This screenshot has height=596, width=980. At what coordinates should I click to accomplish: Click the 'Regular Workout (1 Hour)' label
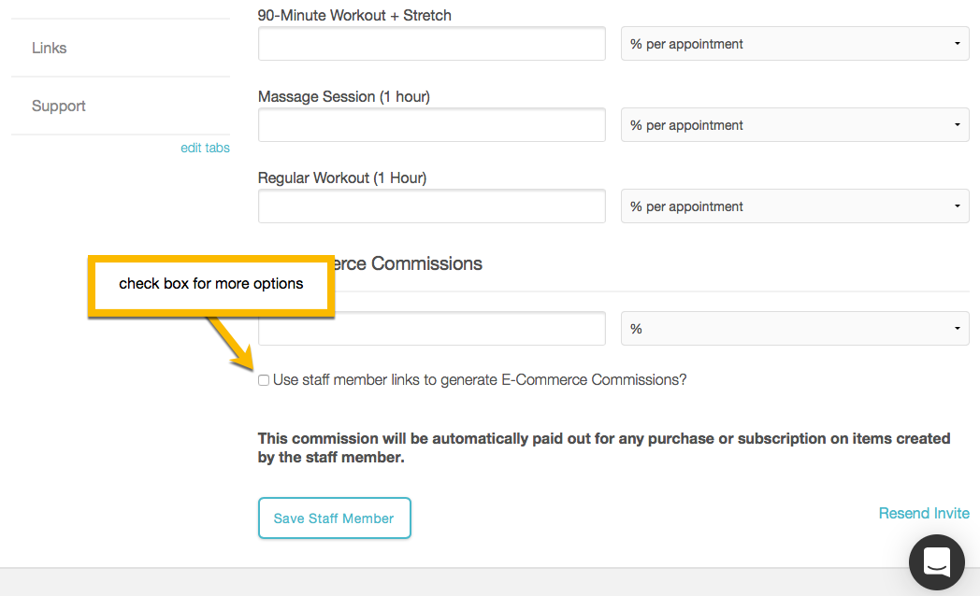(341, 177)
